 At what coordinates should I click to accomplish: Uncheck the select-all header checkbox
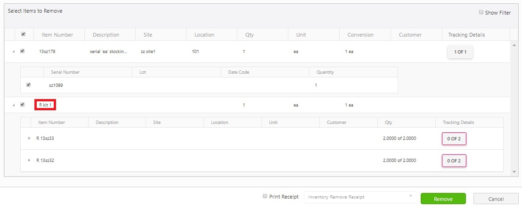click(24, 34)
